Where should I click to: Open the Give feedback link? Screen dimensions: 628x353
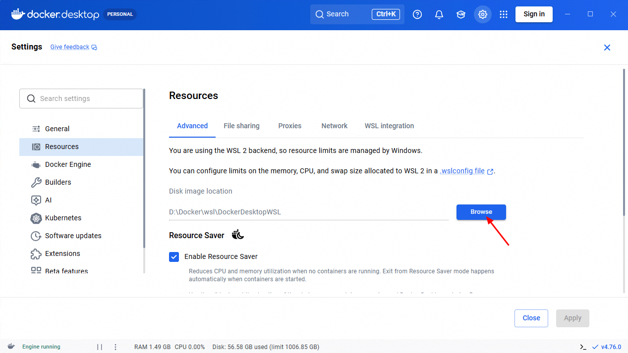(x=70, y=47)
